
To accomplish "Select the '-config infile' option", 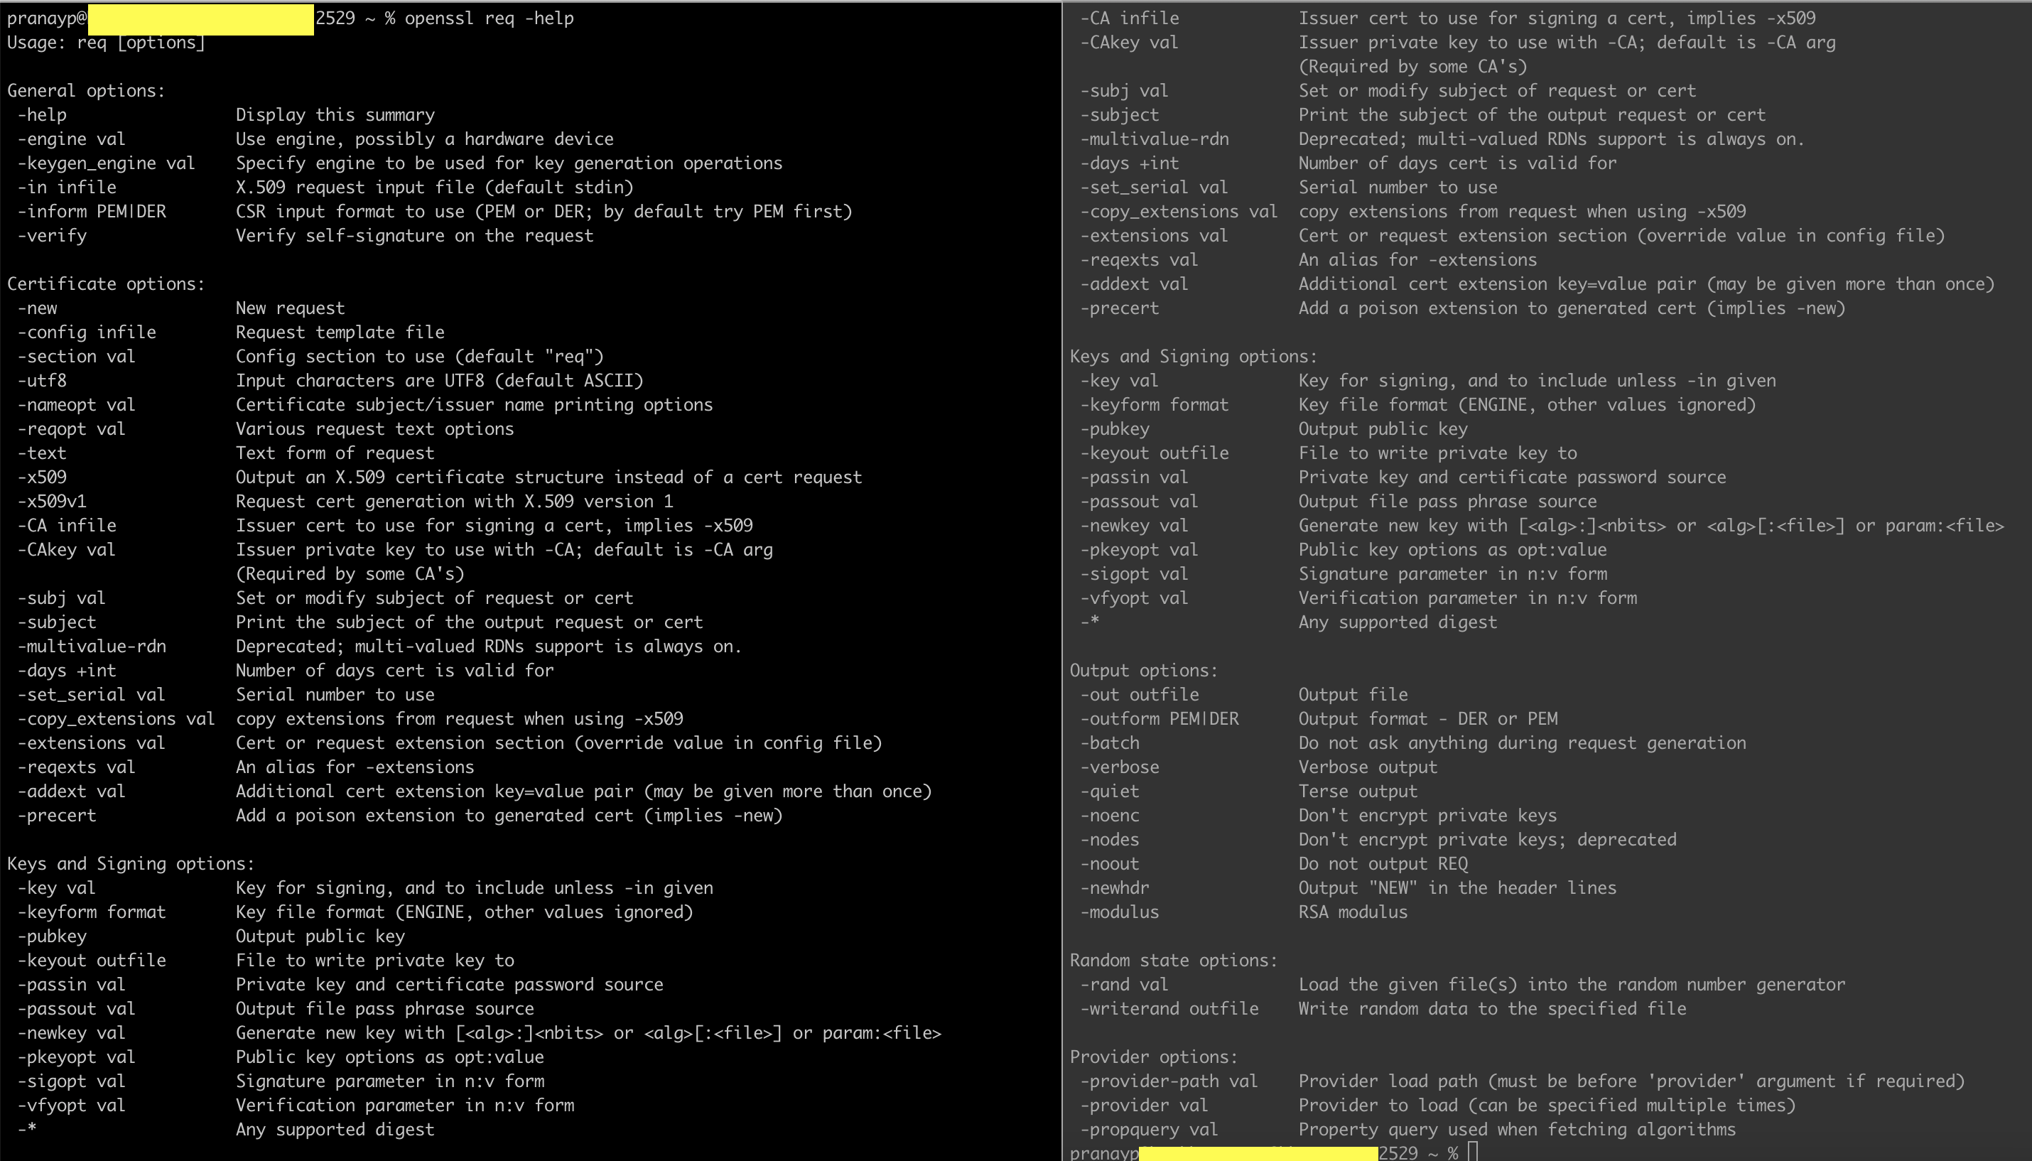I will tap(87, 333).
